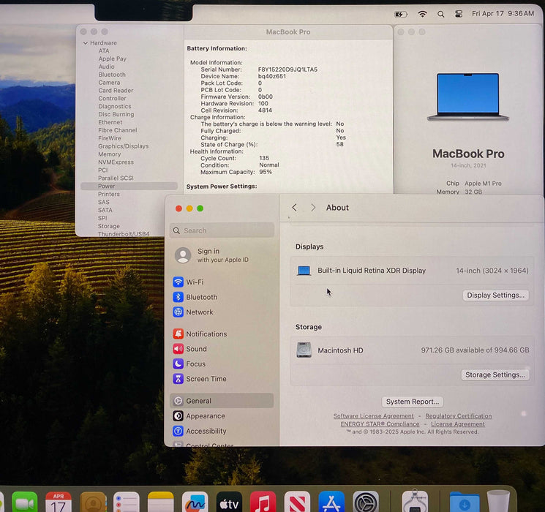Screen dimensions: 545x512
Task: Go forward using the right chevron
Action: [x=313, y=208]
